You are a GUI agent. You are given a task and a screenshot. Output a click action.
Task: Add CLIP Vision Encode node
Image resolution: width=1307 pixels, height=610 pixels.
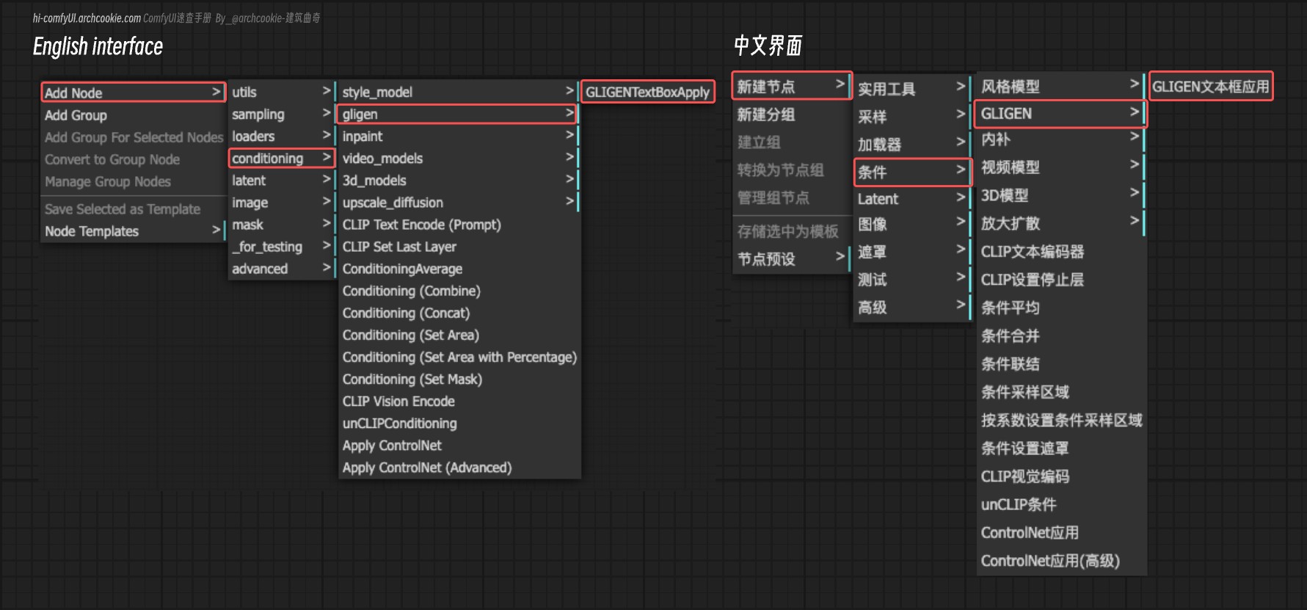459,401
